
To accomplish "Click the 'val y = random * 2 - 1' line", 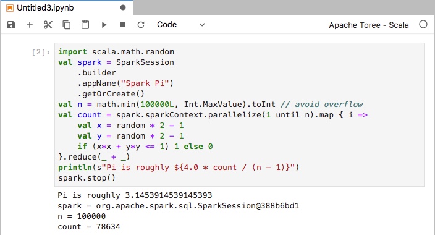I will (x=130, y=136).
